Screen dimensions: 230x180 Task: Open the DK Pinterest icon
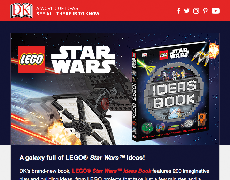(x=205, y=11)
